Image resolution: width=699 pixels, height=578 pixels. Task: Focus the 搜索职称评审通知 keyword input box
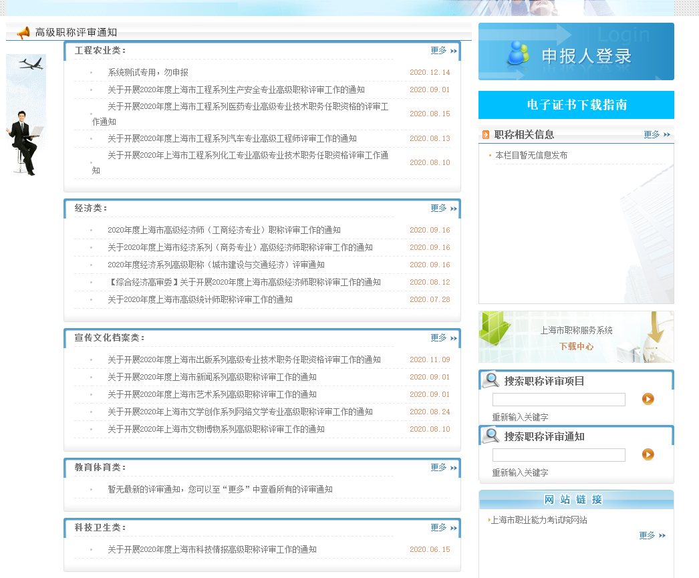pos(559,455)
